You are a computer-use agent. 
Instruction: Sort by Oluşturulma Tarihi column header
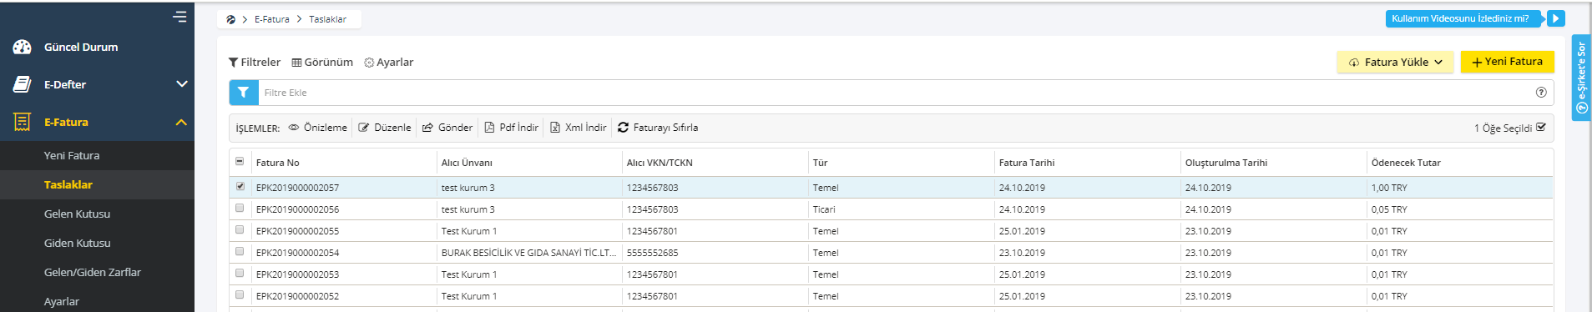tap(1226, 163)
